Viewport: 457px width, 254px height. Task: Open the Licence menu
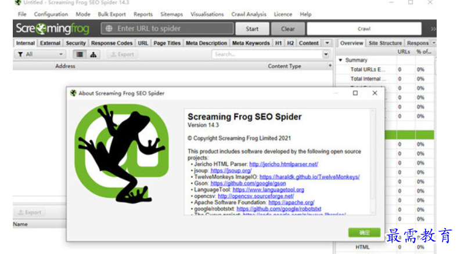(283, 14)
